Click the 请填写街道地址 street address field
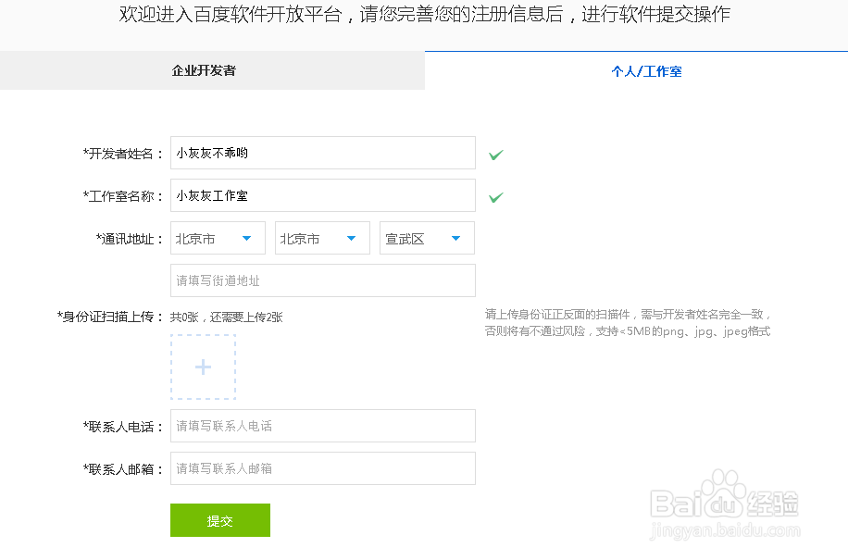848x560 pixels. [323, 280]
